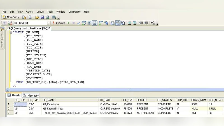This screenshot has width=224, height=126.
Task: Toggle Results to Text output mode
Action: click(113, 23)
